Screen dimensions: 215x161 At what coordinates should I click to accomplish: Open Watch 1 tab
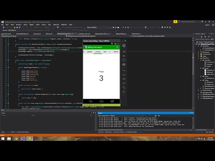pos(13,132)
